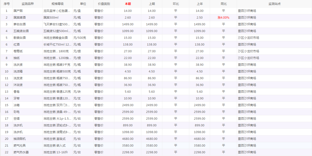Screen dimensions: 312x156
Task: Click 本期 price 138.00 for 红酒
Action: pos(128,44)
